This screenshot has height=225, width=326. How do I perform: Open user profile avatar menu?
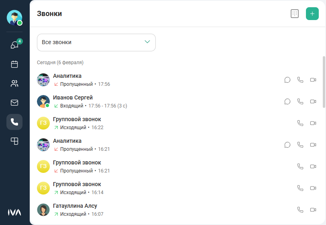pos(14,18)
